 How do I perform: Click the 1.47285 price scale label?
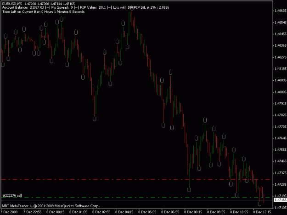pyautogui.click(x=281, y=184)
